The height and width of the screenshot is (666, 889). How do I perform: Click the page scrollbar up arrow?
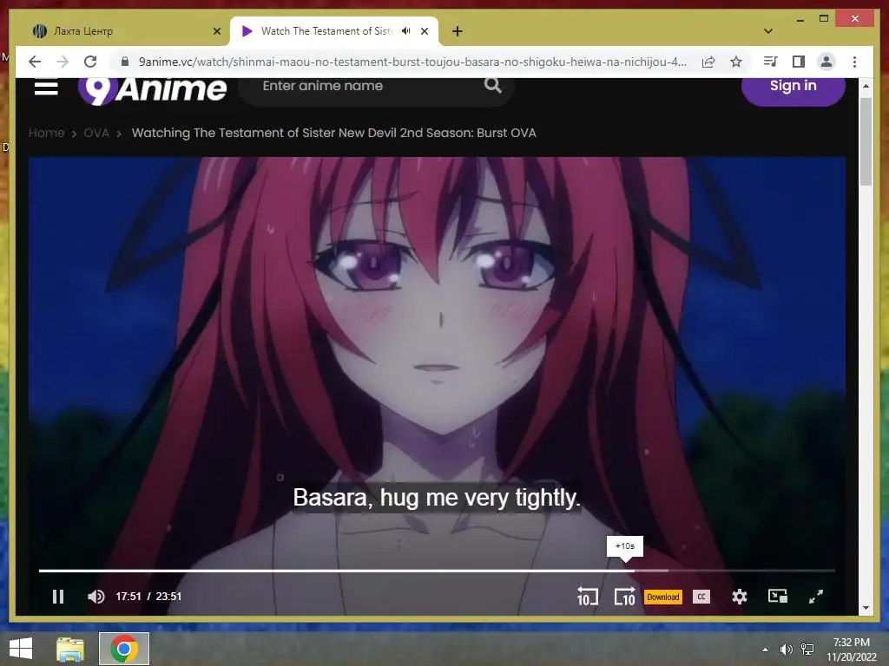pyautogui.click(x=866, y=86)
